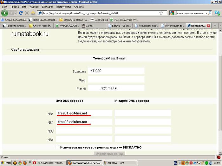This screenshot has width=222, height=166.
Task: Click the NS4 DNS server name field
Action: click(84, 139)
